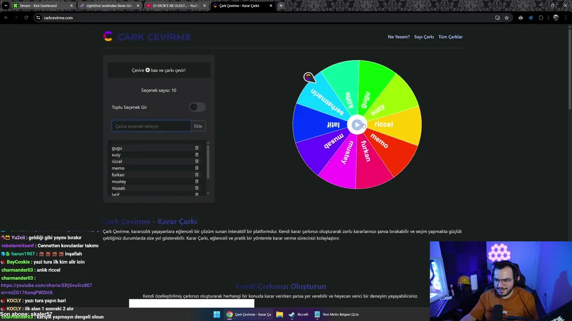Click the Ekle button to add option
Image resolution: width=572 pixels, height=321 pixels.
[198, 126]
